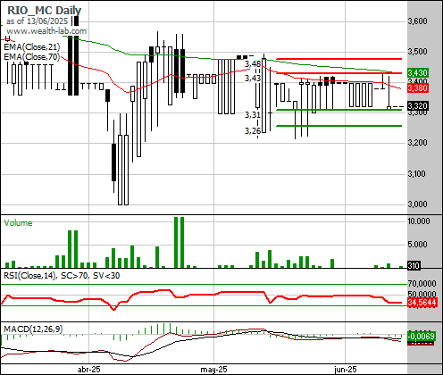Click the RIO_MC Daily chart title
The height and width of the screenshot is (375, 443).
tap(44, 10)
